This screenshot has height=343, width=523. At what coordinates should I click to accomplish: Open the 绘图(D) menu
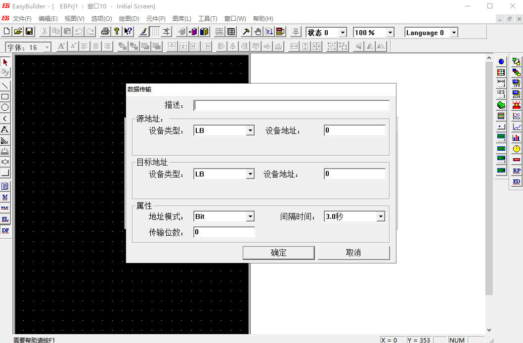(x=129, y=19)
